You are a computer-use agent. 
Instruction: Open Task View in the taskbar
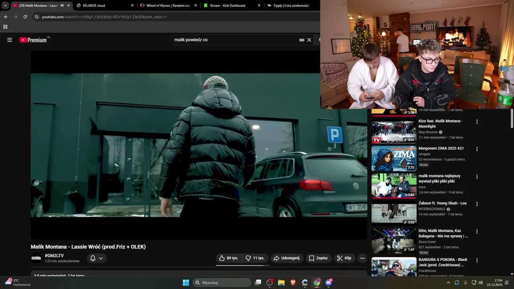click(258, 283)
